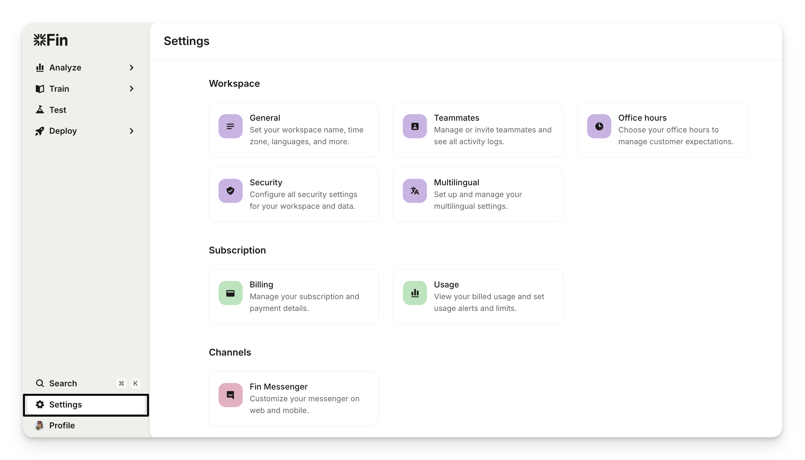Screen dimensions: 805x460
Task: Click the General settings list icon
Action: click(x=230, y=126)
